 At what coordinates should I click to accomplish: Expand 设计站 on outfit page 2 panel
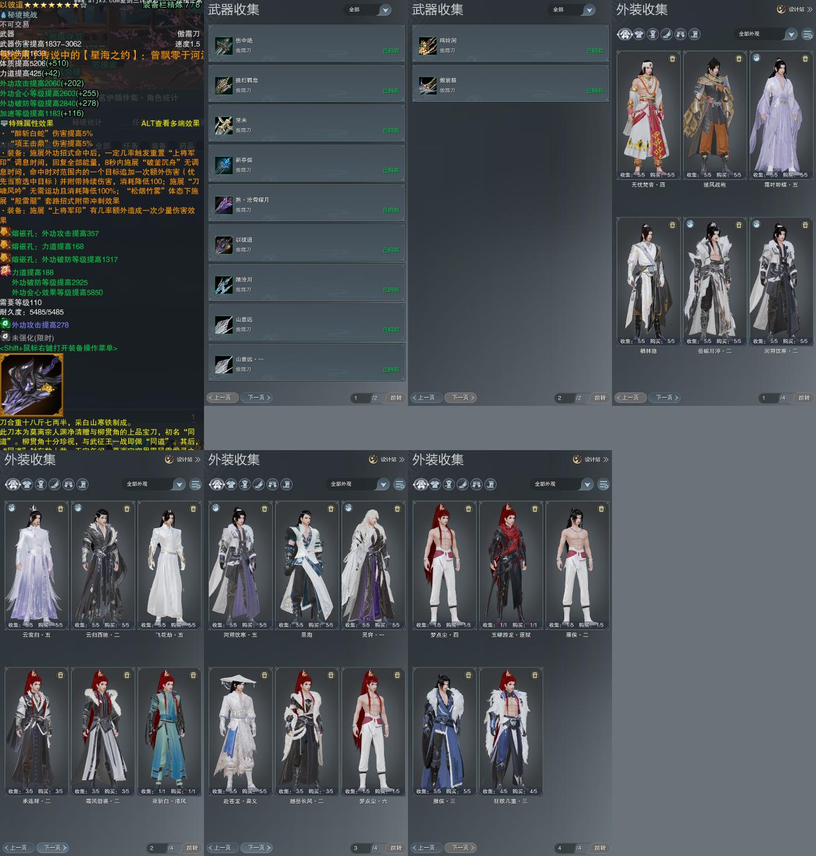coord(183,459)
